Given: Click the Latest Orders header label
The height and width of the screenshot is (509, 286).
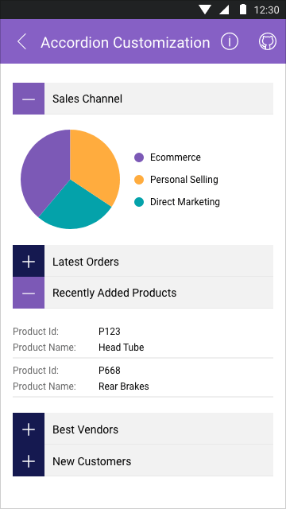Looking at the screenshot, I should click(x=86, y=262).
